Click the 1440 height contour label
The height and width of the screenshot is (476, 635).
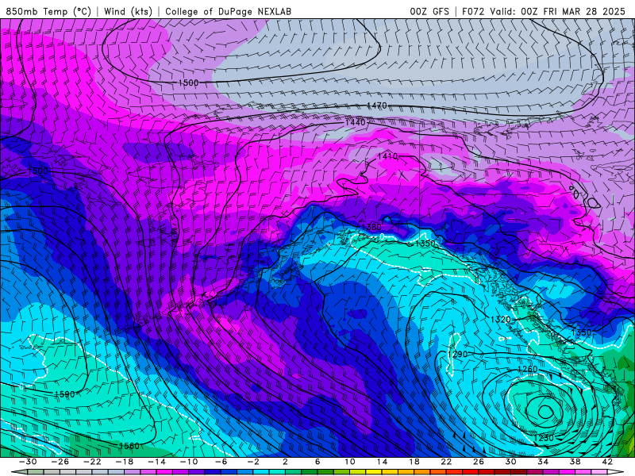(x=355, y=122)
